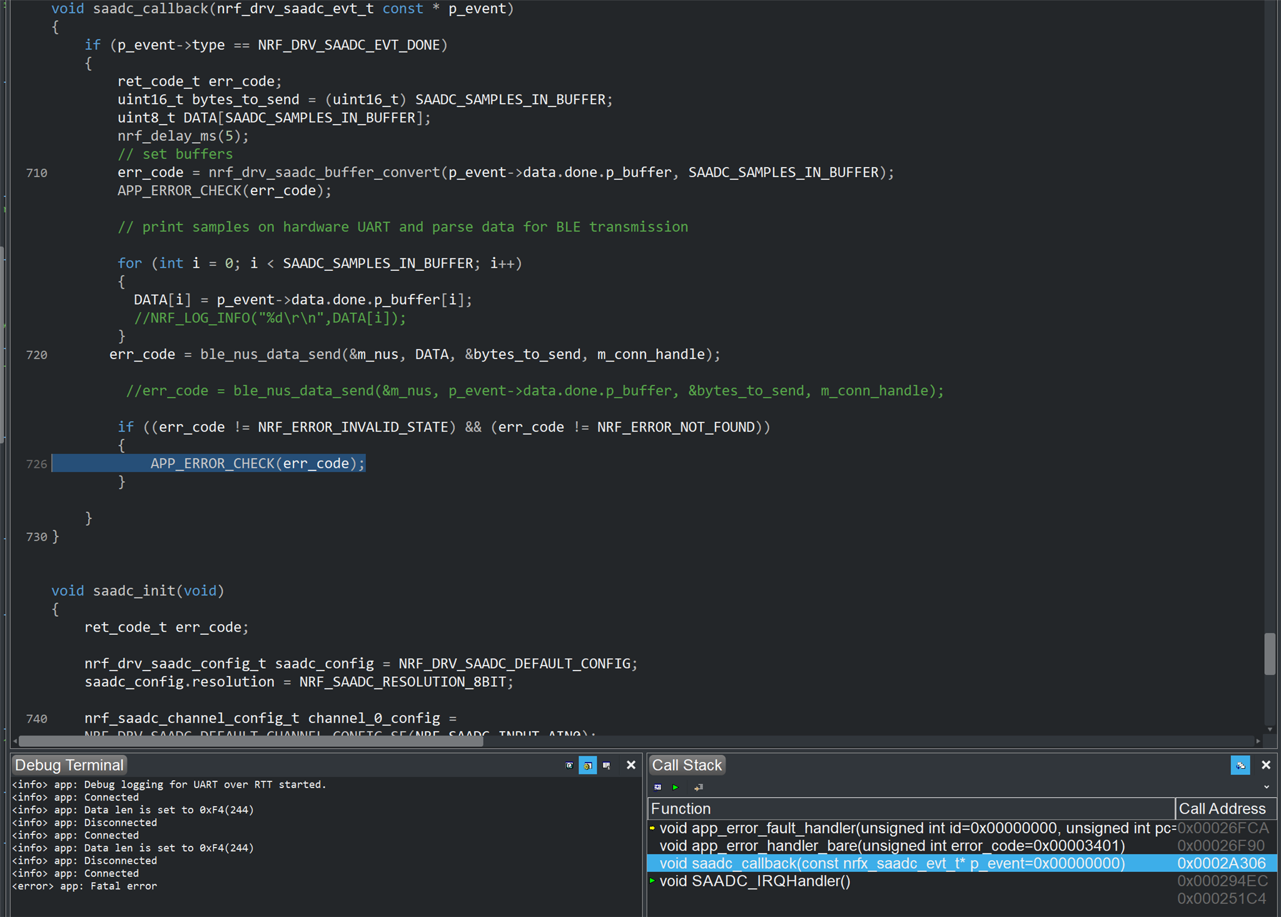1281x917 pixels.
Task: Click the DATA[i] assignment line
Action: [303, 300]
